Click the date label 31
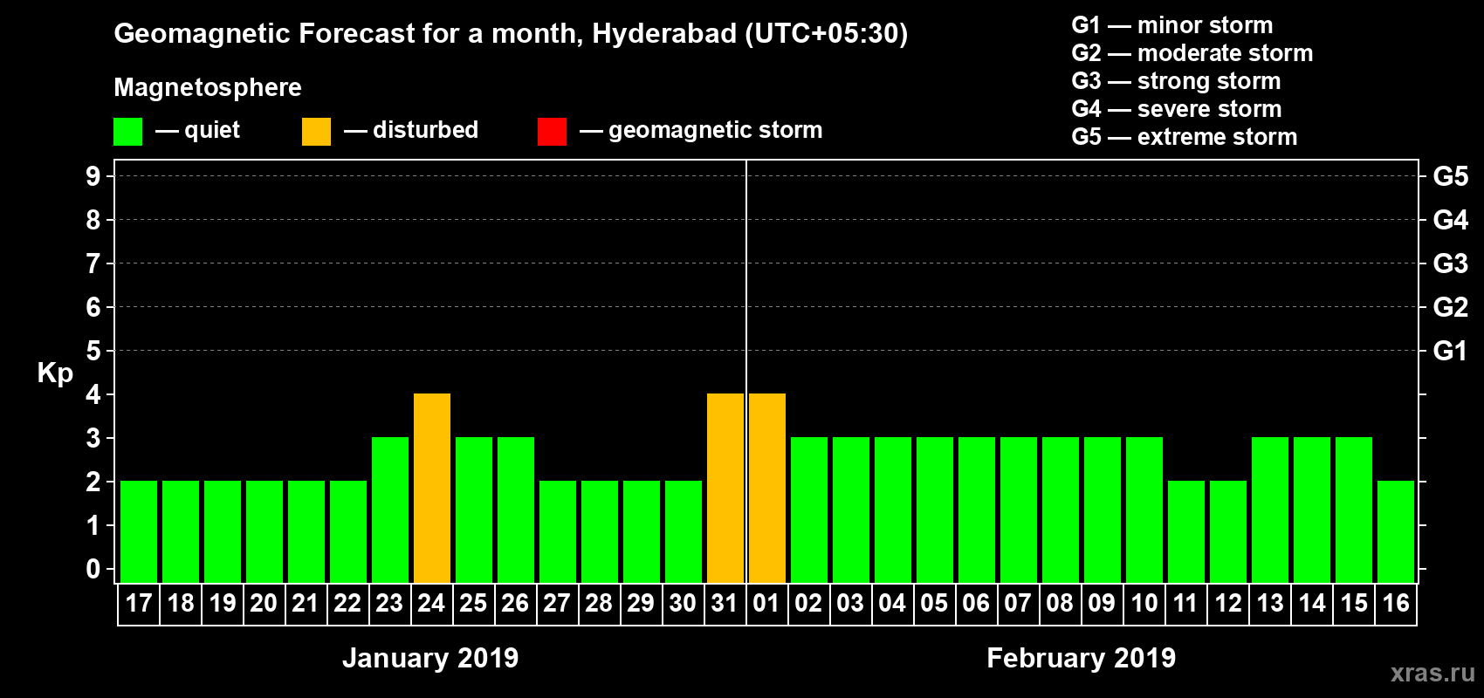The width and height of the screenshot is (1484, 698). (725, 603)
